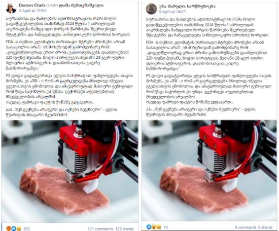View the 6 shares on right post
Image resolution: width=279 pixels, height=231 pixels.
click(x=265, y=227)
